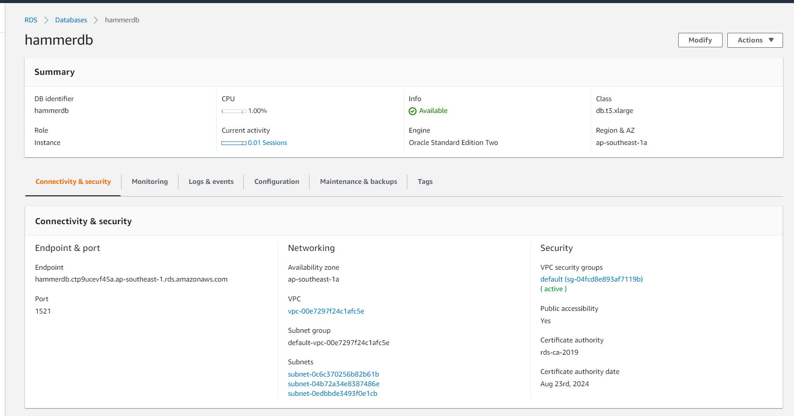
Task: Click the CPU usage bar indicator
Action: [234, 111]
